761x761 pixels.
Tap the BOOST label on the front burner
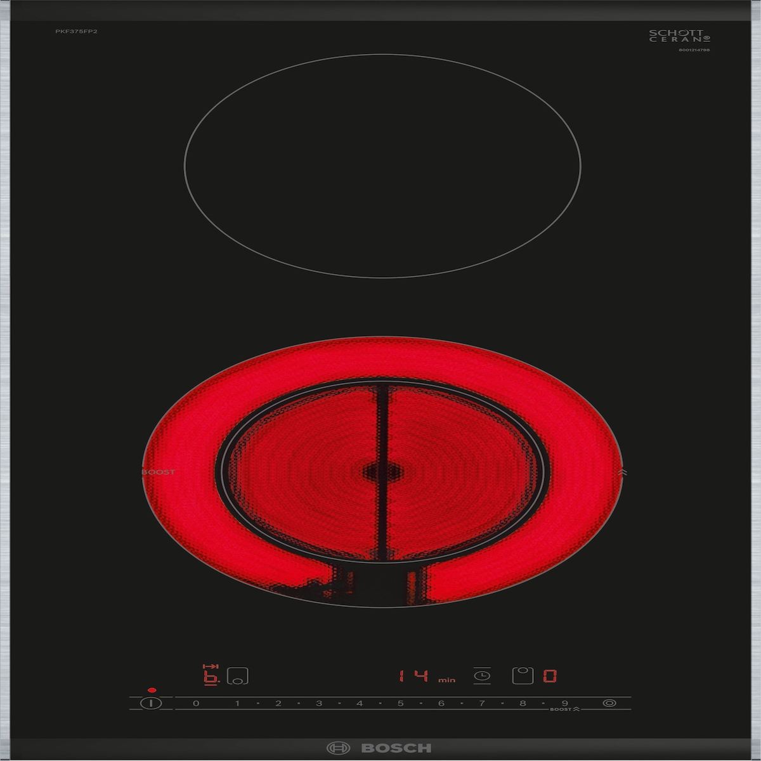point(159,472)
